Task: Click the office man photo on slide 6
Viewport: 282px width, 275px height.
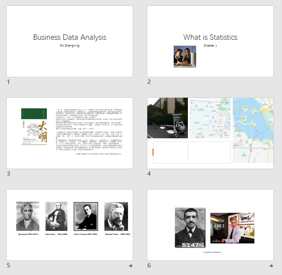Action: 232,228
